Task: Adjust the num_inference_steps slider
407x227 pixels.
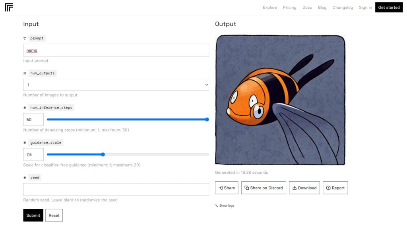Action: (207, 120)
